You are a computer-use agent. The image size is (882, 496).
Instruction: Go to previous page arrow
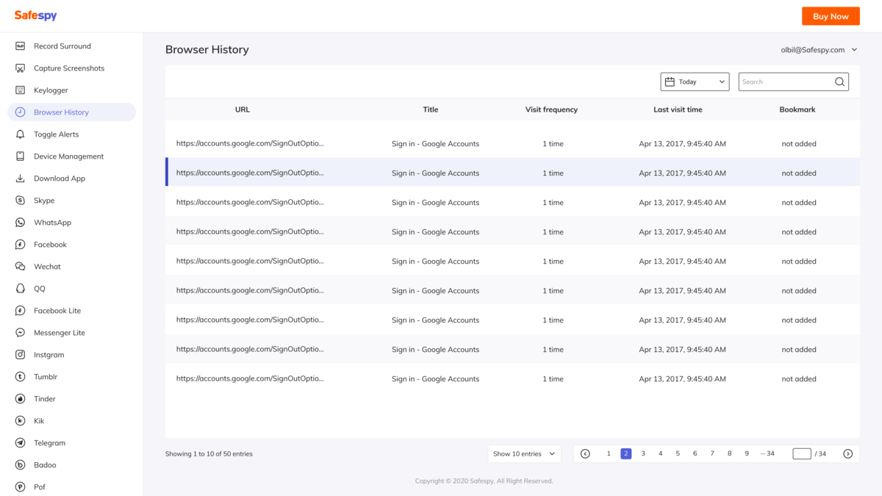pyautogui.click(x=585, y=454)
